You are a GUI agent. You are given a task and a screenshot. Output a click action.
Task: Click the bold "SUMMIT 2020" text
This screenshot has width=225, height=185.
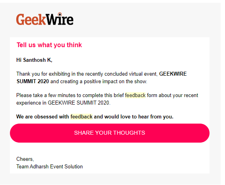click(x=33, y=81)
